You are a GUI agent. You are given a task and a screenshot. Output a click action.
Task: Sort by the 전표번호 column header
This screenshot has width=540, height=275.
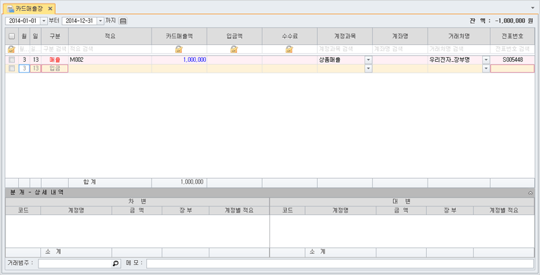click(x=512, y=36)
